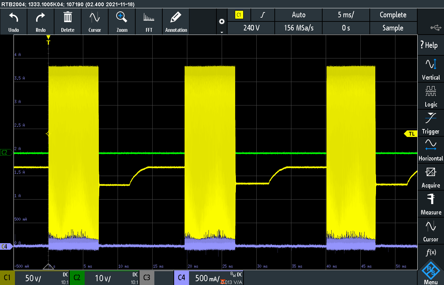Select the Delete trash can tool
This screenshot has height=285, width=444.
click(68, 18)
